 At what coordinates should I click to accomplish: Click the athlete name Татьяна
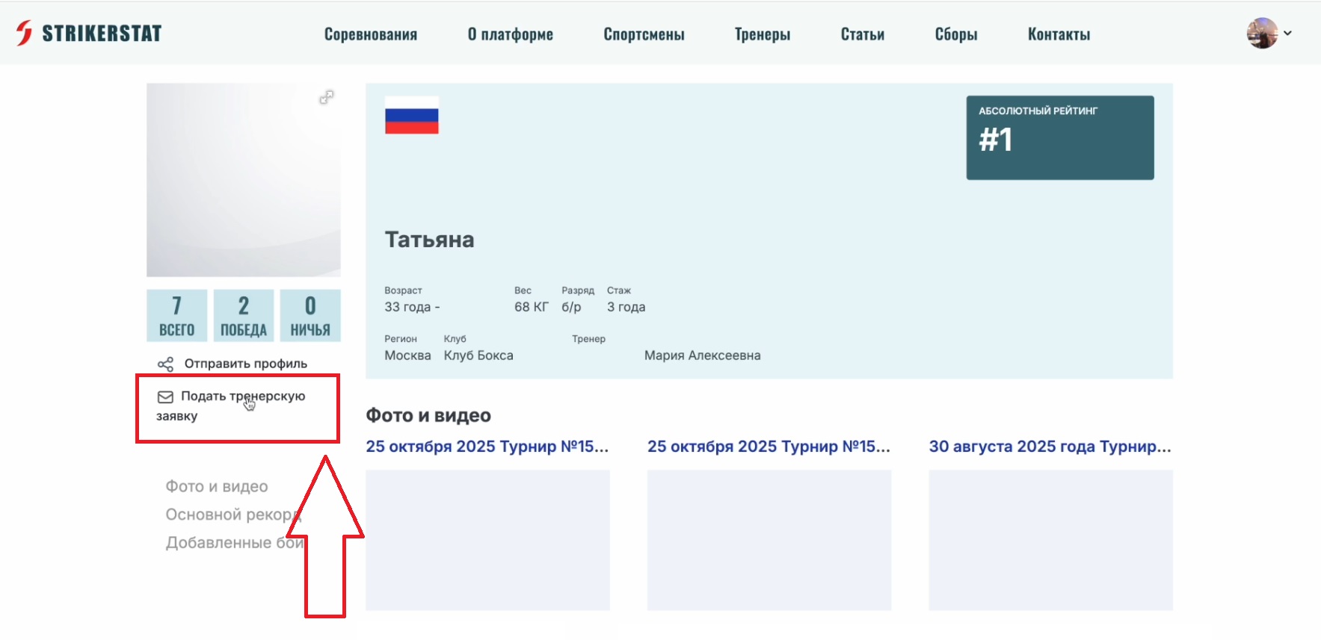tap(430, 240)
